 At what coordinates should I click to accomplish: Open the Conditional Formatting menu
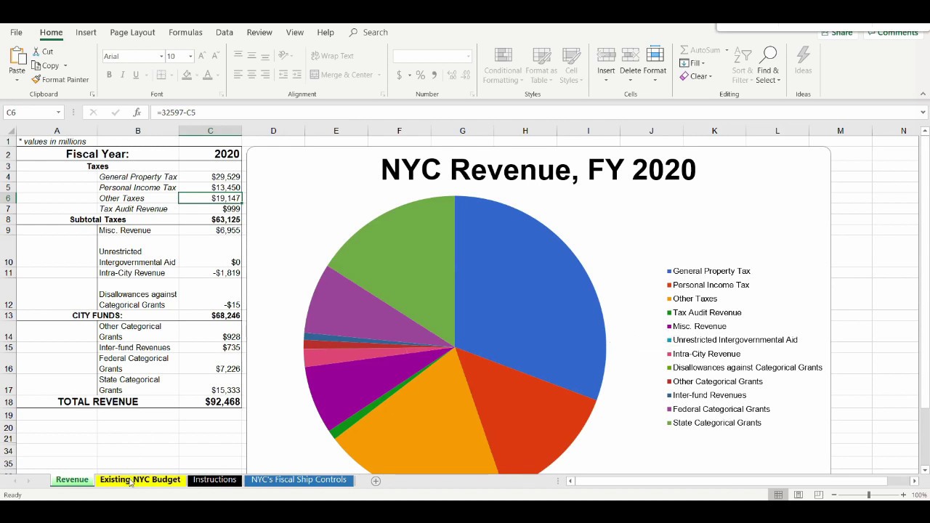(x=503, y=65)
